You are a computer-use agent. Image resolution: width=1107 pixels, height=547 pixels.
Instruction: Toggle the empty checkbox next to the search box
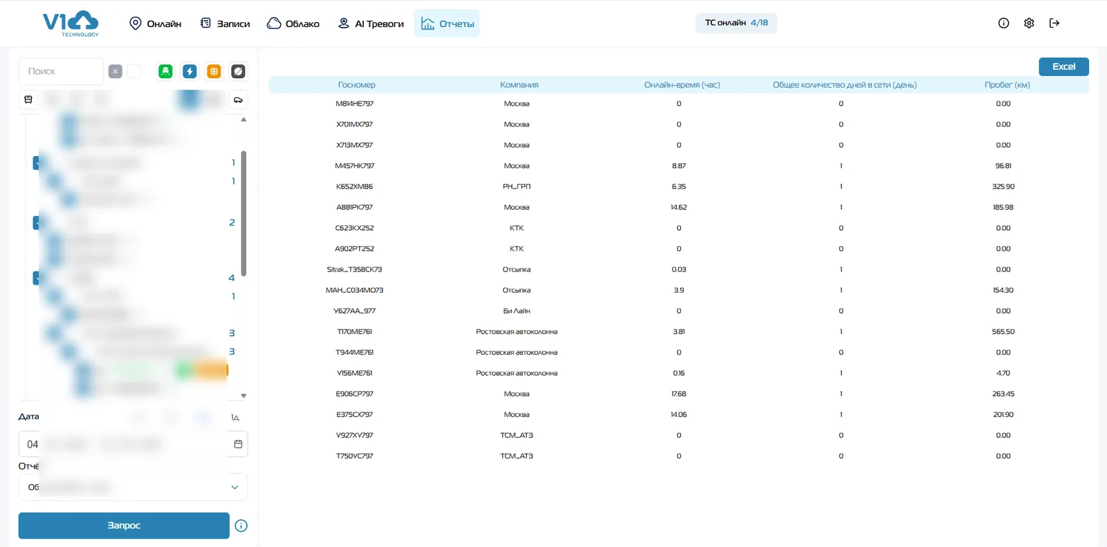coord(134,71)
